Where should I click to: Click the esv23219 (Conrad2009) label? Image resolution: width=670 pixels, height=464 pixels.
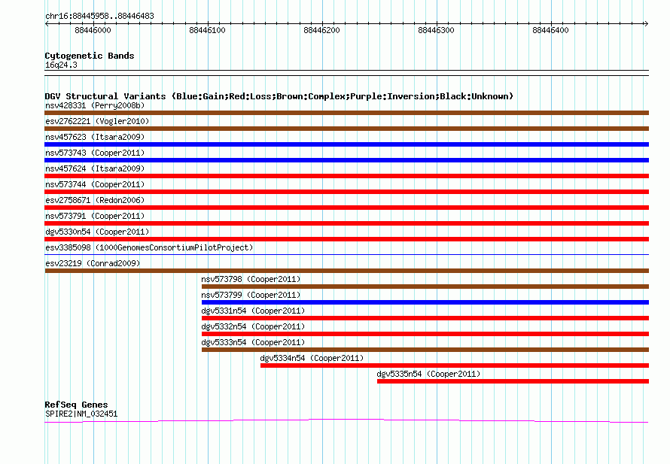tap(93, 263)
